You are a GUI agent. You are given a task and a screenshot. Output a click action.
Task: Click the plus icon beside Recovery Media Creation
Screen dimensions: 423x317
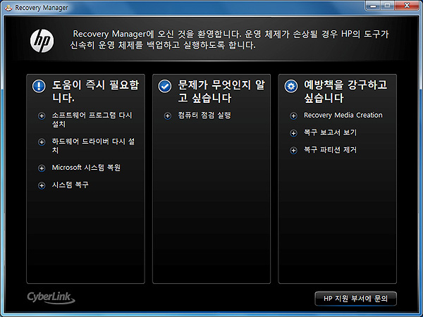tap(293, 116)
